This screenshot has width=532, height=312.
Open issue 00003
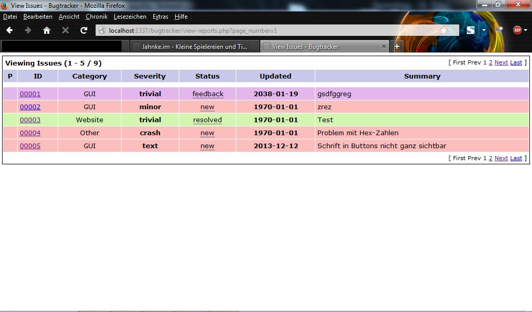[30, 120]
